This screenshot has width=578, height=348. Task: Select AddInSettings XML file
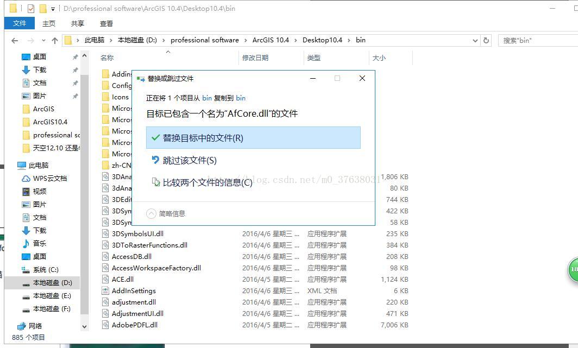pyautogui.click(x=134, y=290)
